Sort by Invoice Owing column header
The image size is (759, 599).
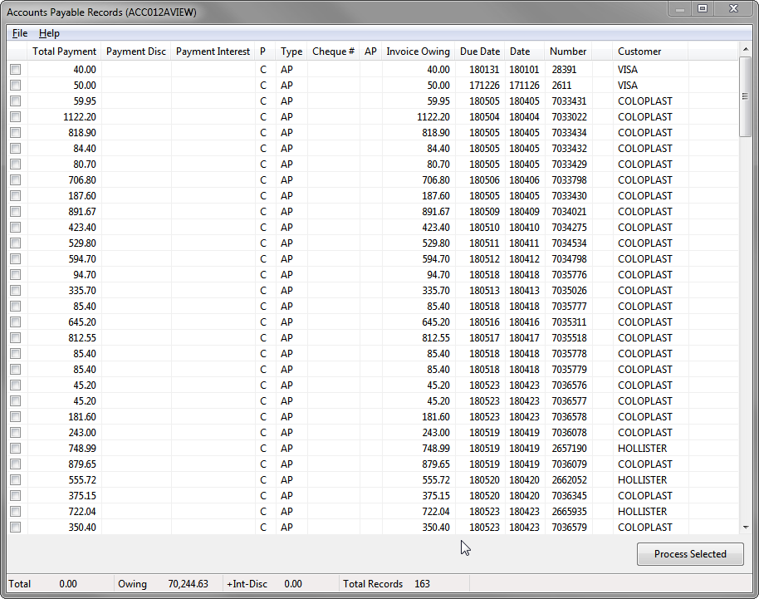[x=419, y=52]
